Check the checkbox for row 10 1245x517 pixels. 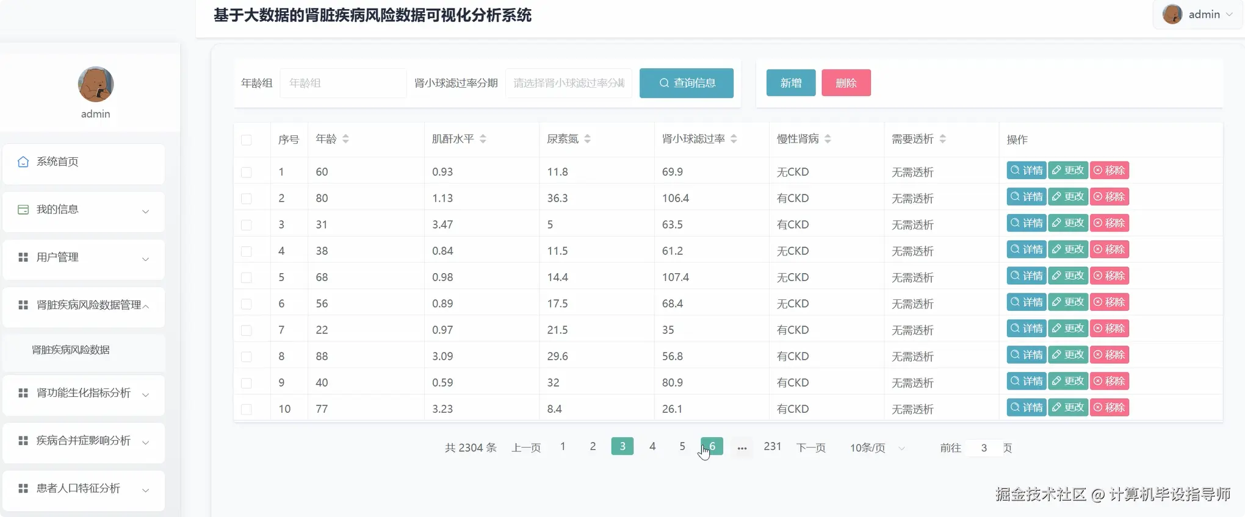pos(247,409)
